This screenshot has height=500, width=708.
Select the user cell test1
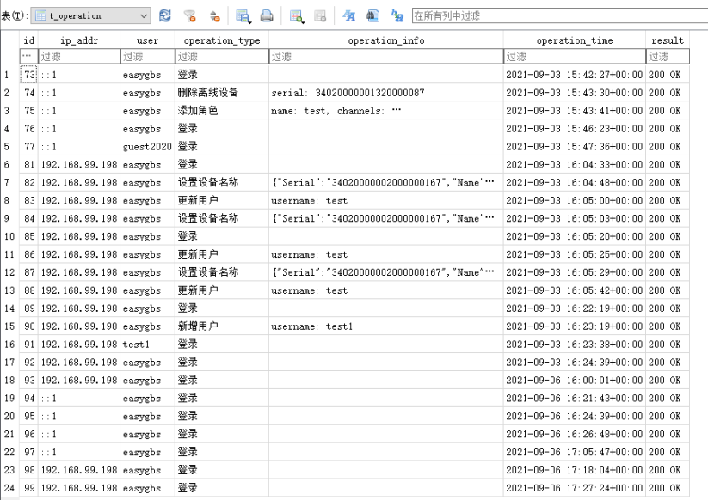[148, 345]
